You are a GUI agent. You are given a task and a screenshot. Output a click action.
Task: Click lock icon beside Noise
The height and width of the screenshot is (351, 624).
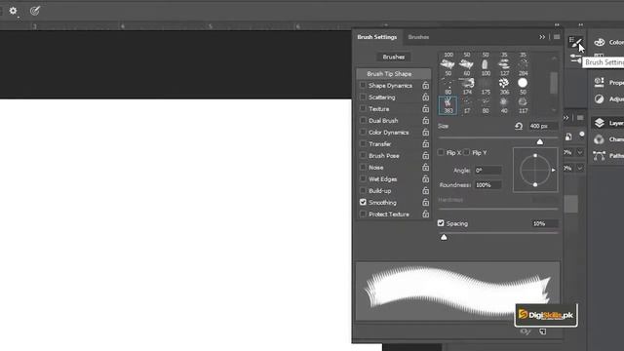click(x=425, y=167)
